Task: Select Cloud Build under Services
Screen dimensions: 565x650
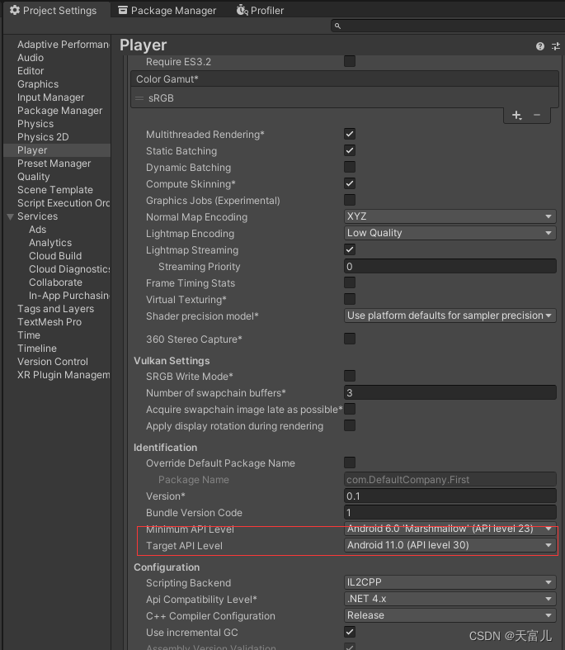Action: pos(57,256)
